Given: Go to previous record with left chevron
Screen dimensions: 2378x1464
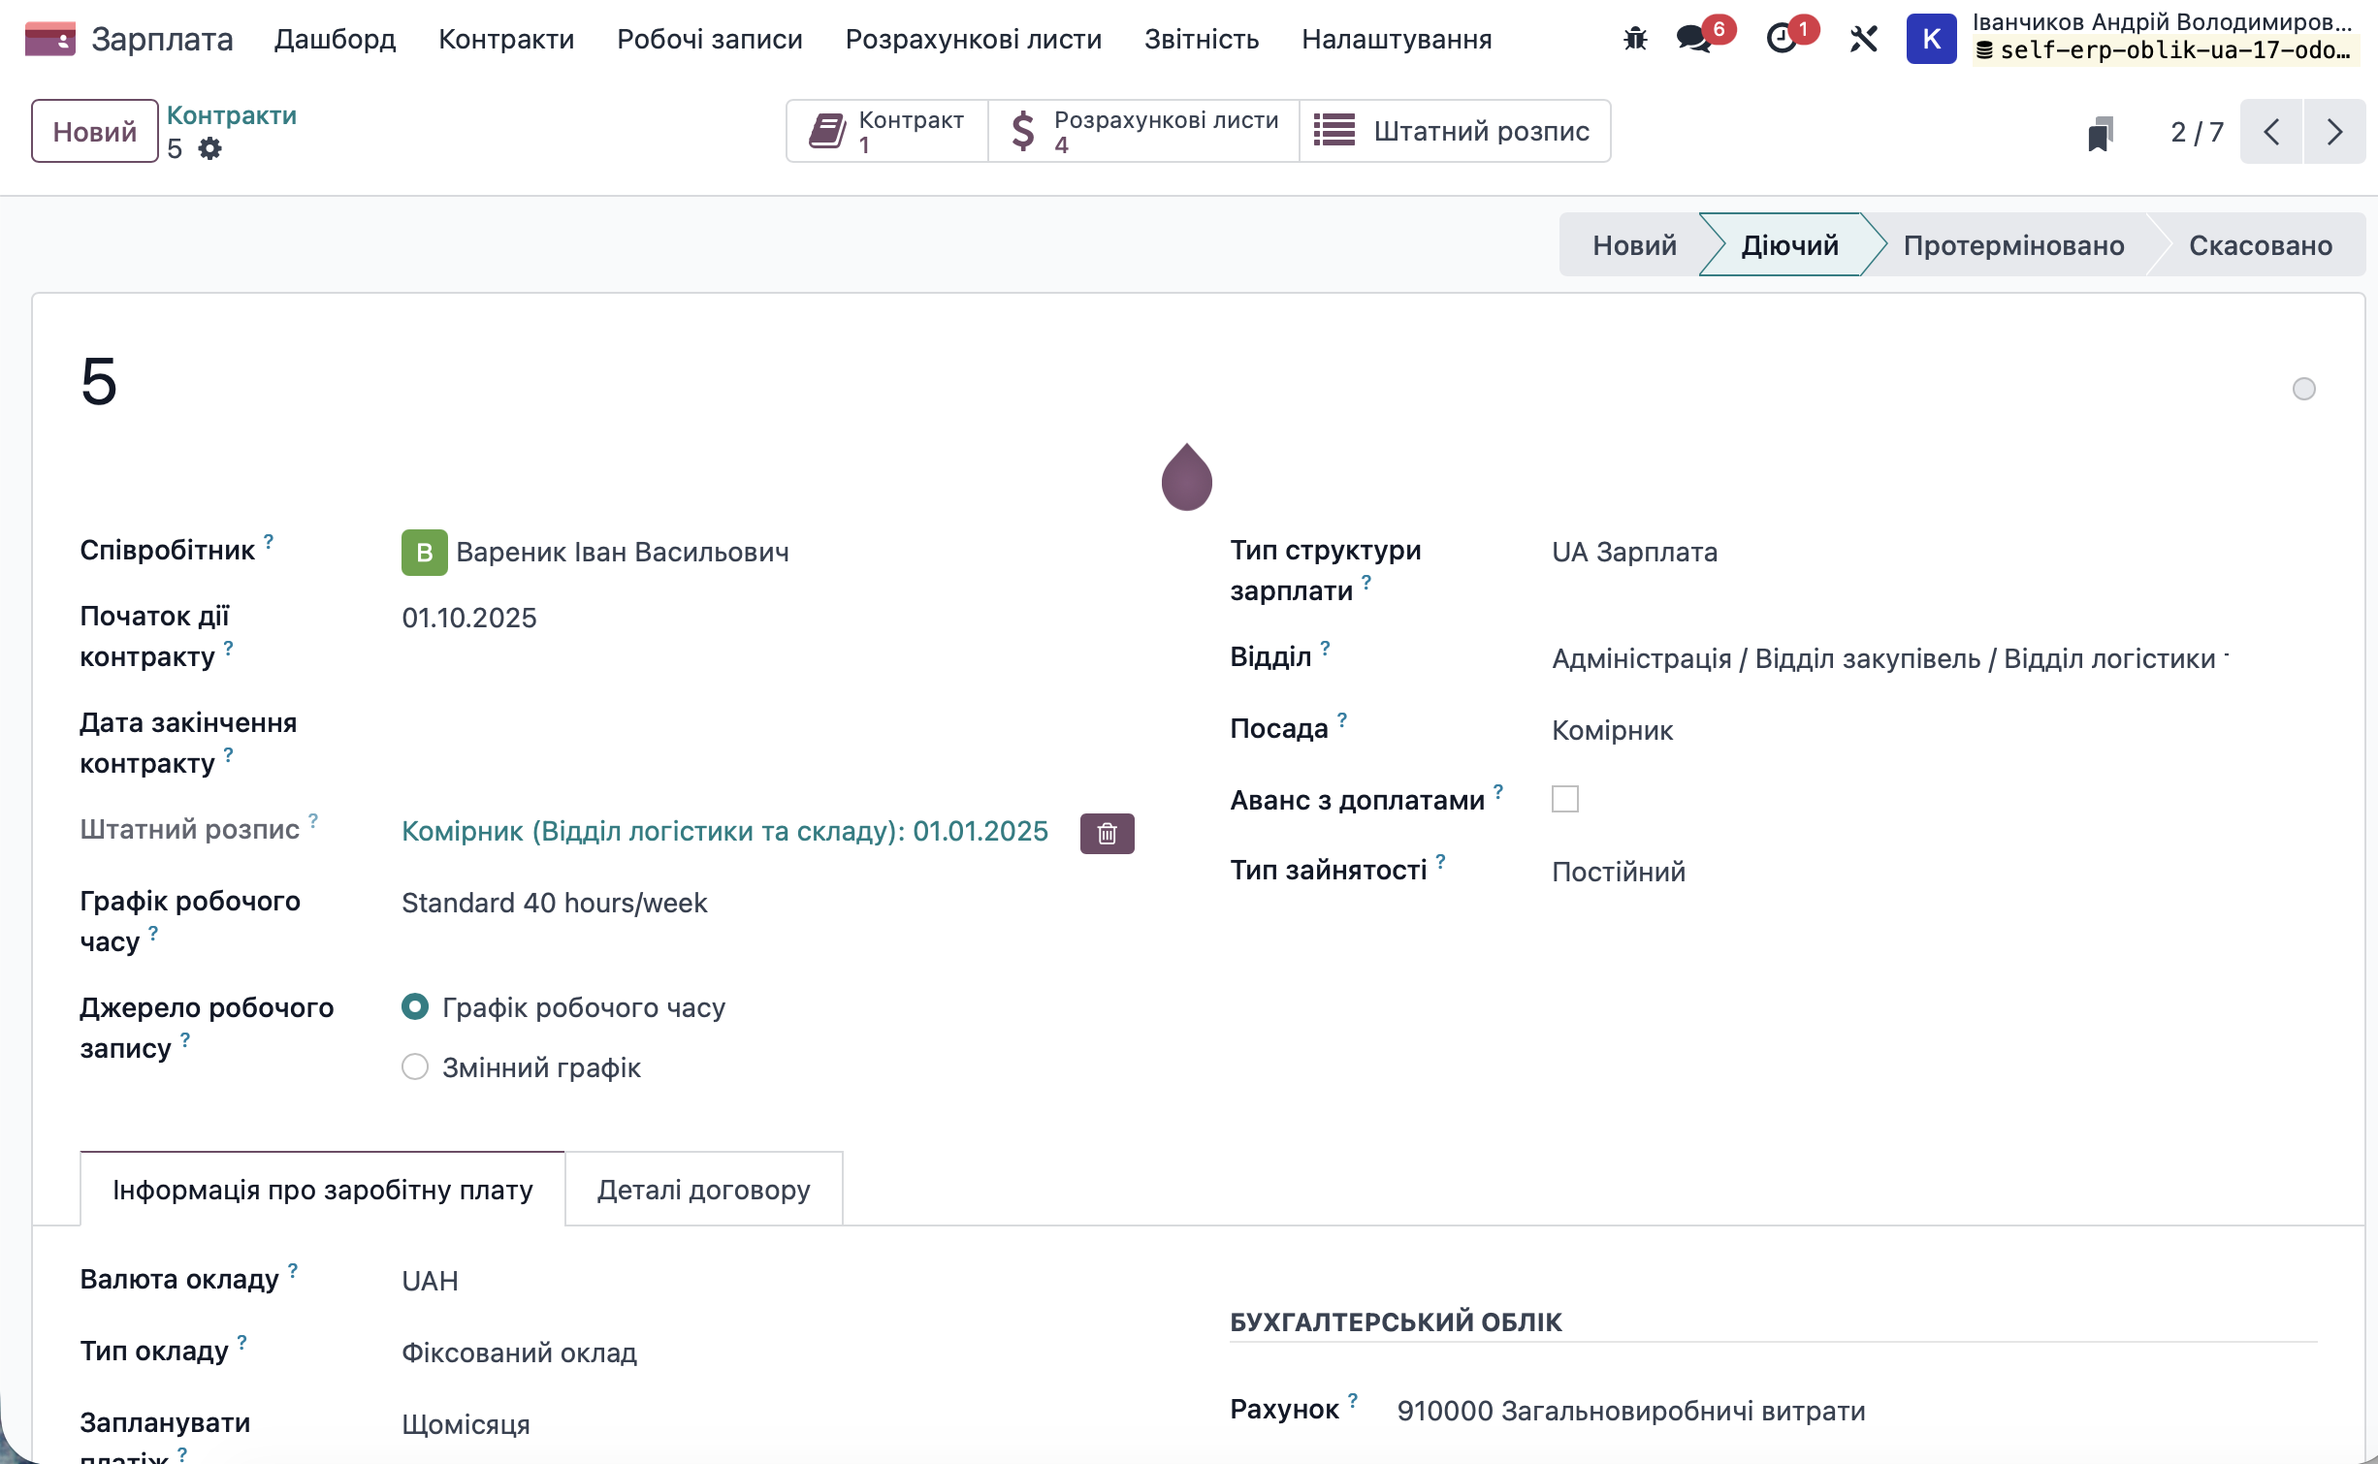Looking at the screenshot, I should (2271, 132).
